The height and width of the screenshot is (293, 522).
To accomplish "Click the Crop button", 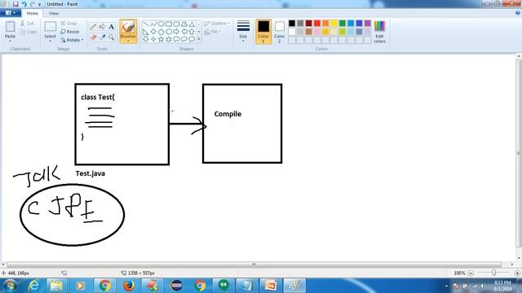I will (x=69, y=24).
